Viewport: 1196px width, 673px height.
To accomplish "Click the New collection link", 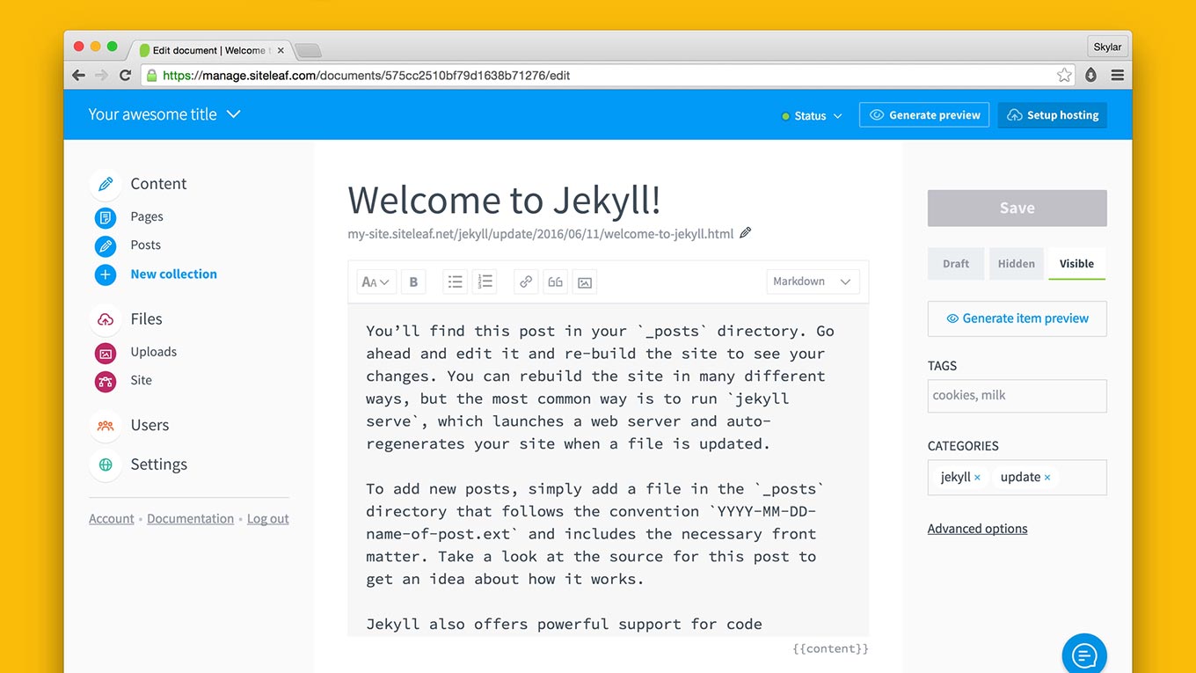I will point(174,274).
